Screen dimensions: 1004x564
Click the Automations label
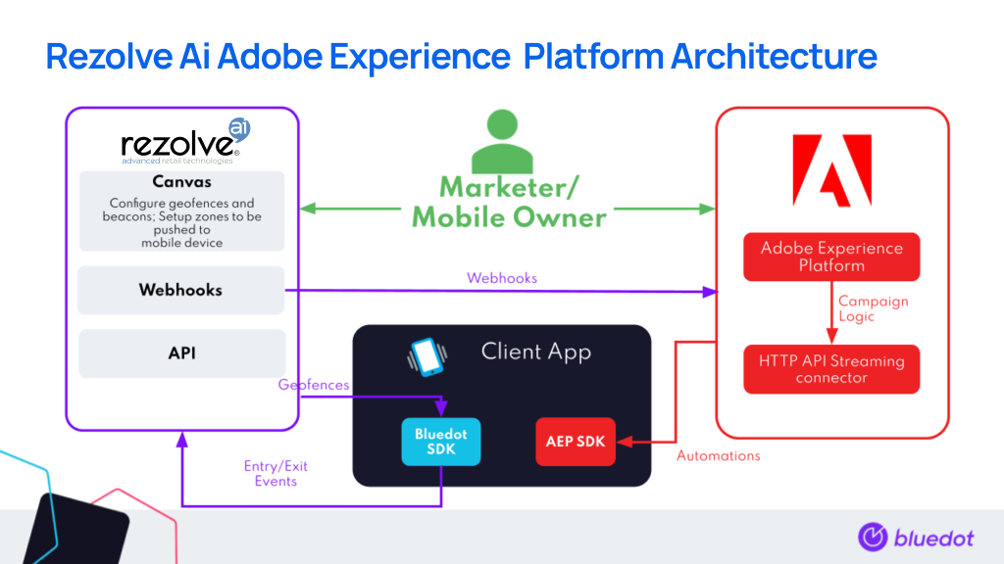tap(719, 455)
